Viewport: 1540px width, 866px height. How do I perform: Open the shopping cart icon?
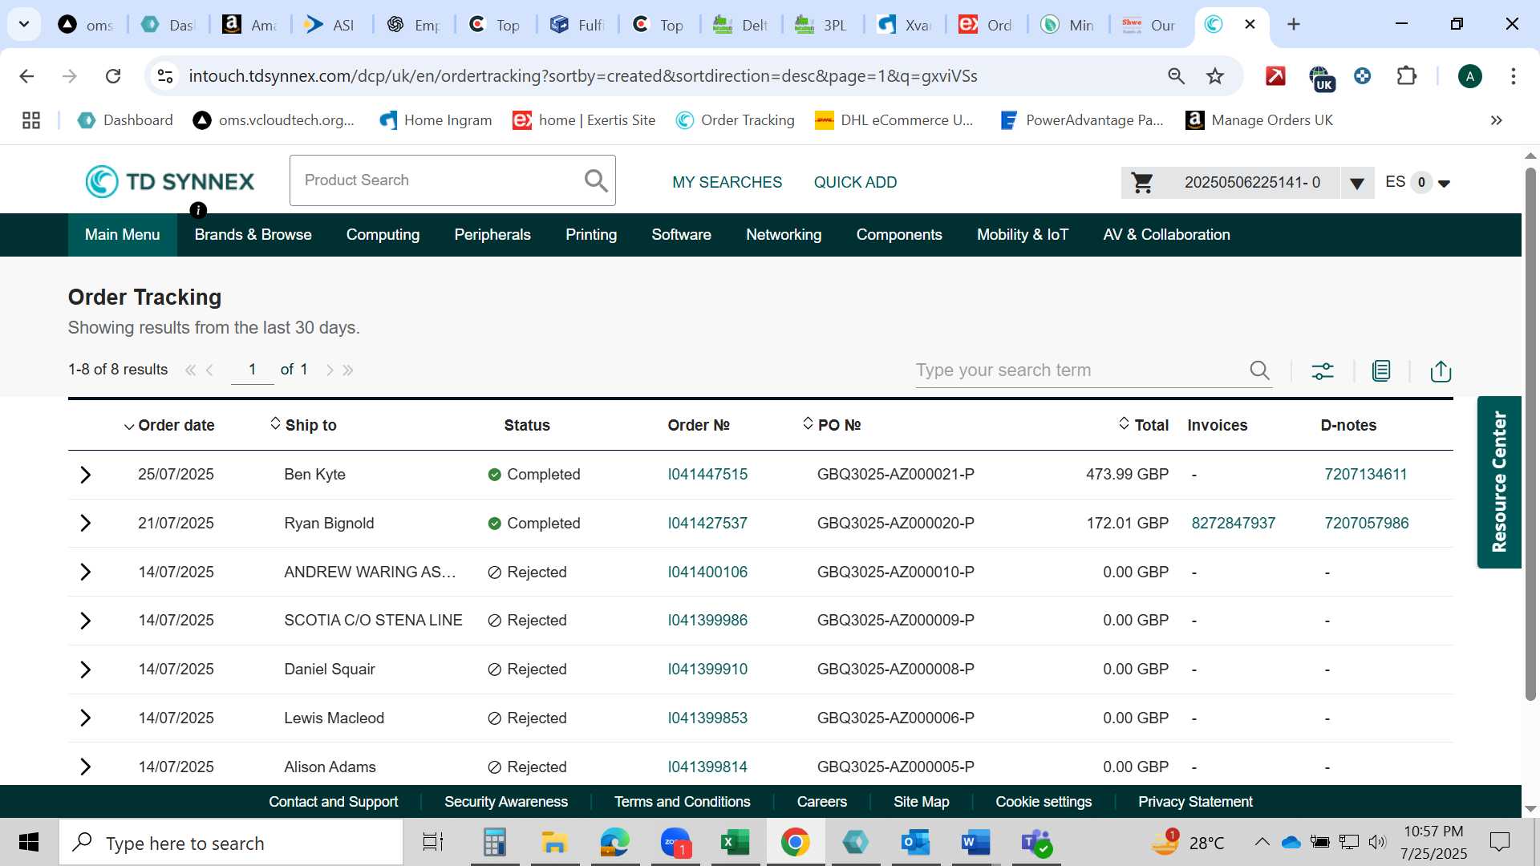coord(1142,183)
